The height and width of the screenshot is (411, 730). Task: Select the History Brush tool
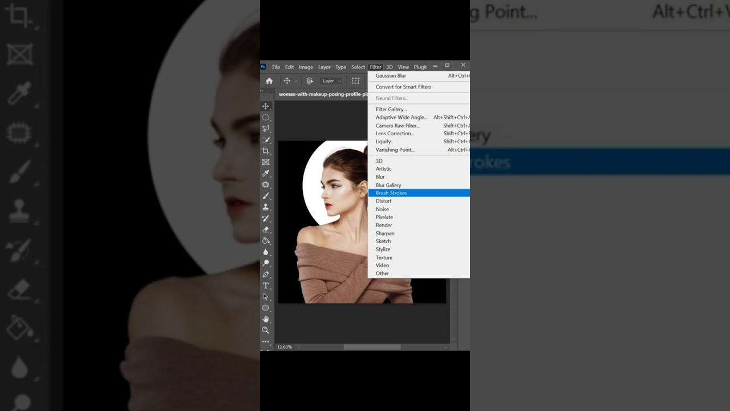click(x=266, y=218)
